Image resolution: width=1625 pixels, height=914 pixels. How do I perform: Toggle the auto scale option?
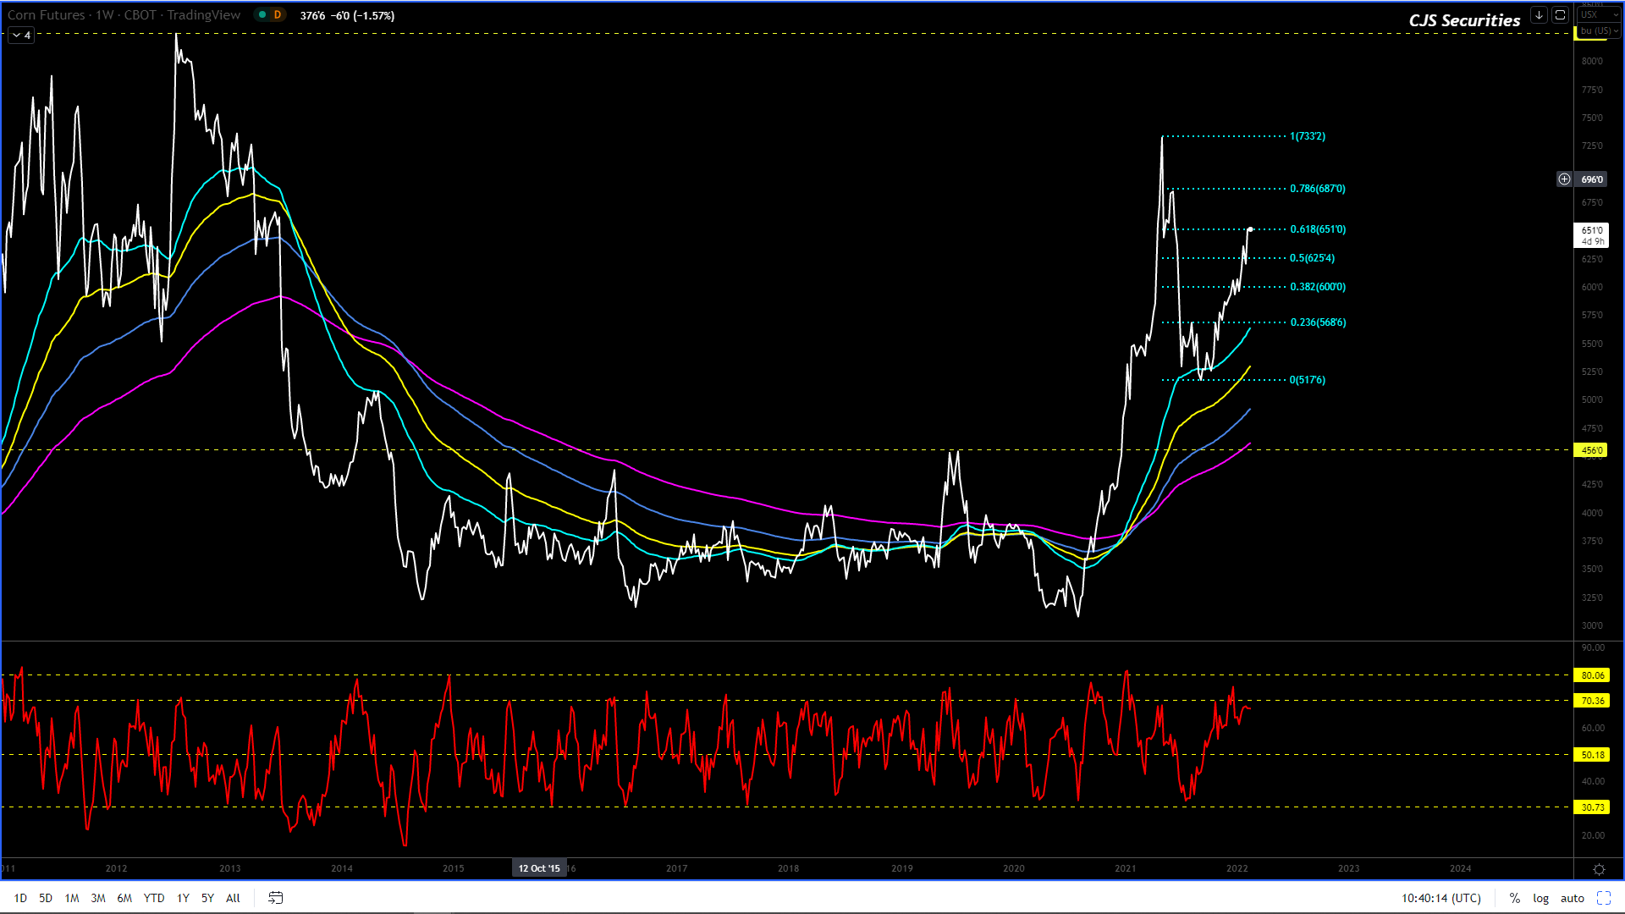[1572, 898]
